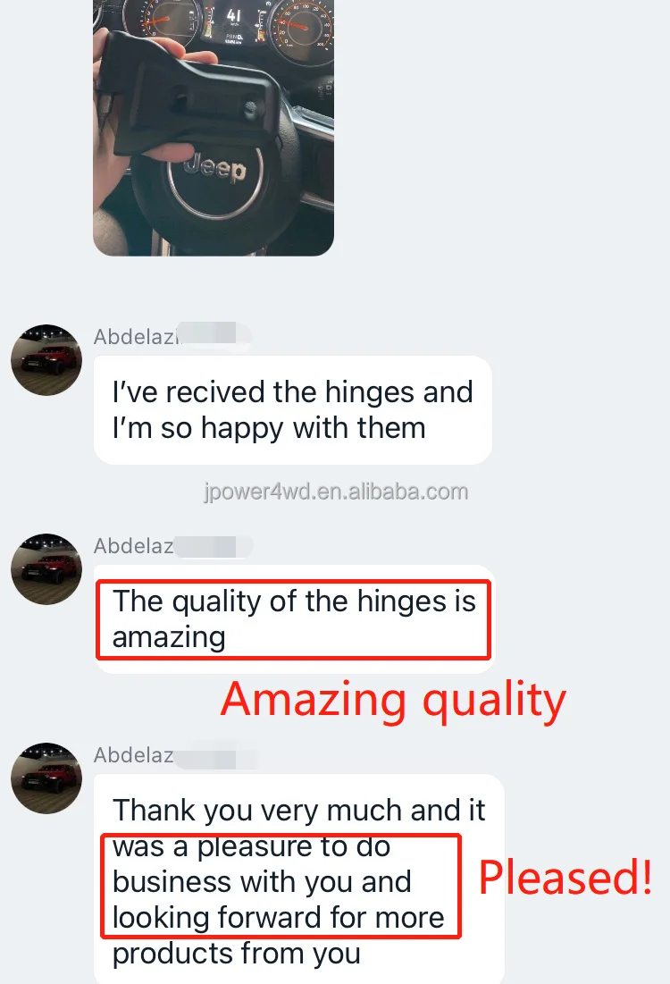Click the "business with you and" boxed text
670x984 pixels.
[262, 882]
